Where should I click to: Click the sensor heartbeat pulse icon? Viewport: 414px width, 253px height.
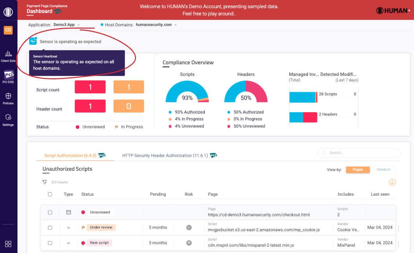point(33,41)
